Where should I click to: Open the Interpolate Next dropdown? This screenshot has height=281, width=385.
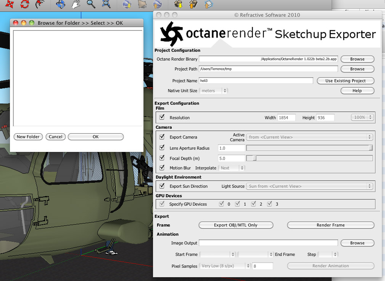[x=231, y=168]
